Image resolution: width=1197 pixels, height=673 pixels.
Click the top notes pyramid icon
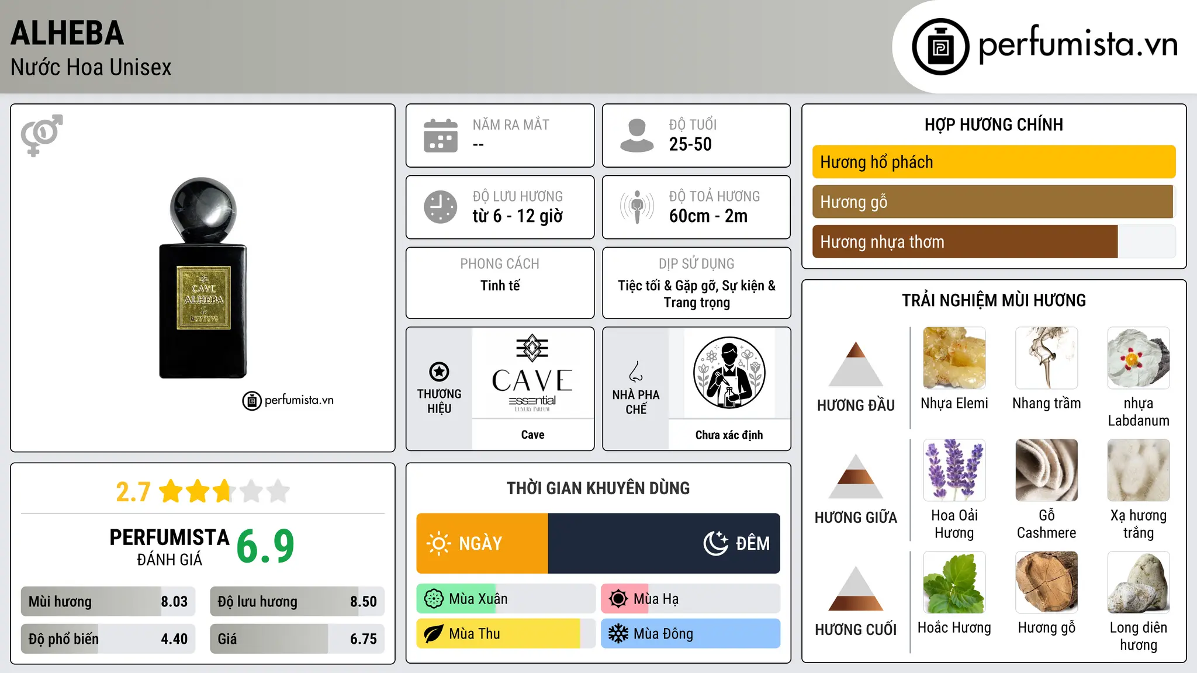856,364
